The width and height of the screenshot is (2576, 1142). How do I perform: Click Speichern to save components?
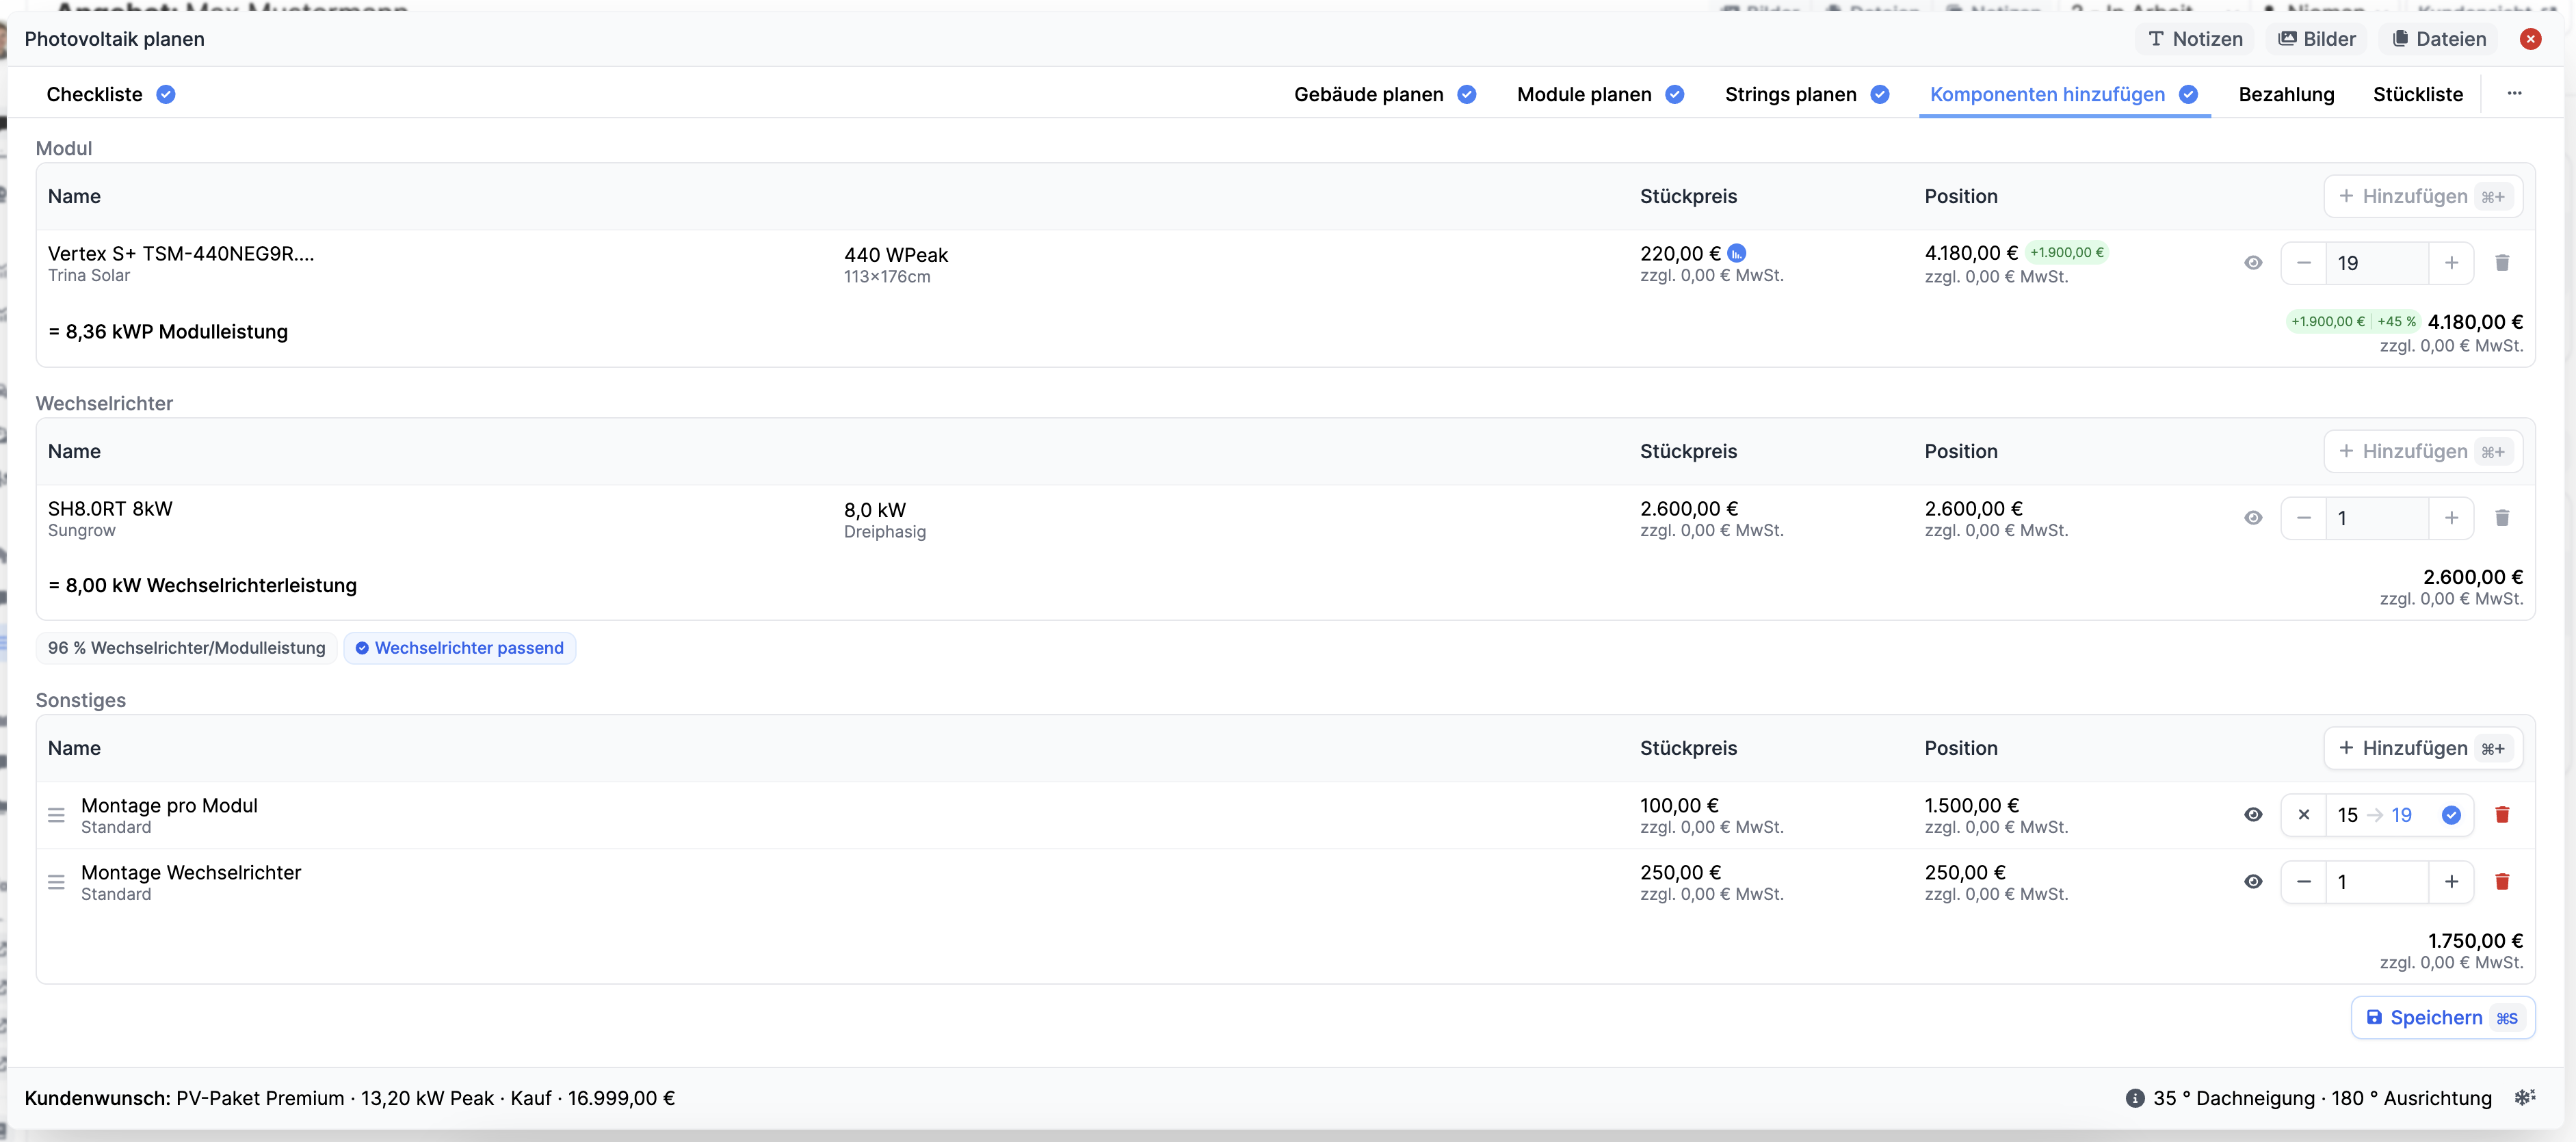pos(2442,1018)
